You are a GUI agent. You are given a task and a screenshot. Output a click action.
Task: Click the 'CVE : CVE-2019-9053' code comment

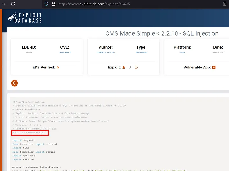pos(28,132)
